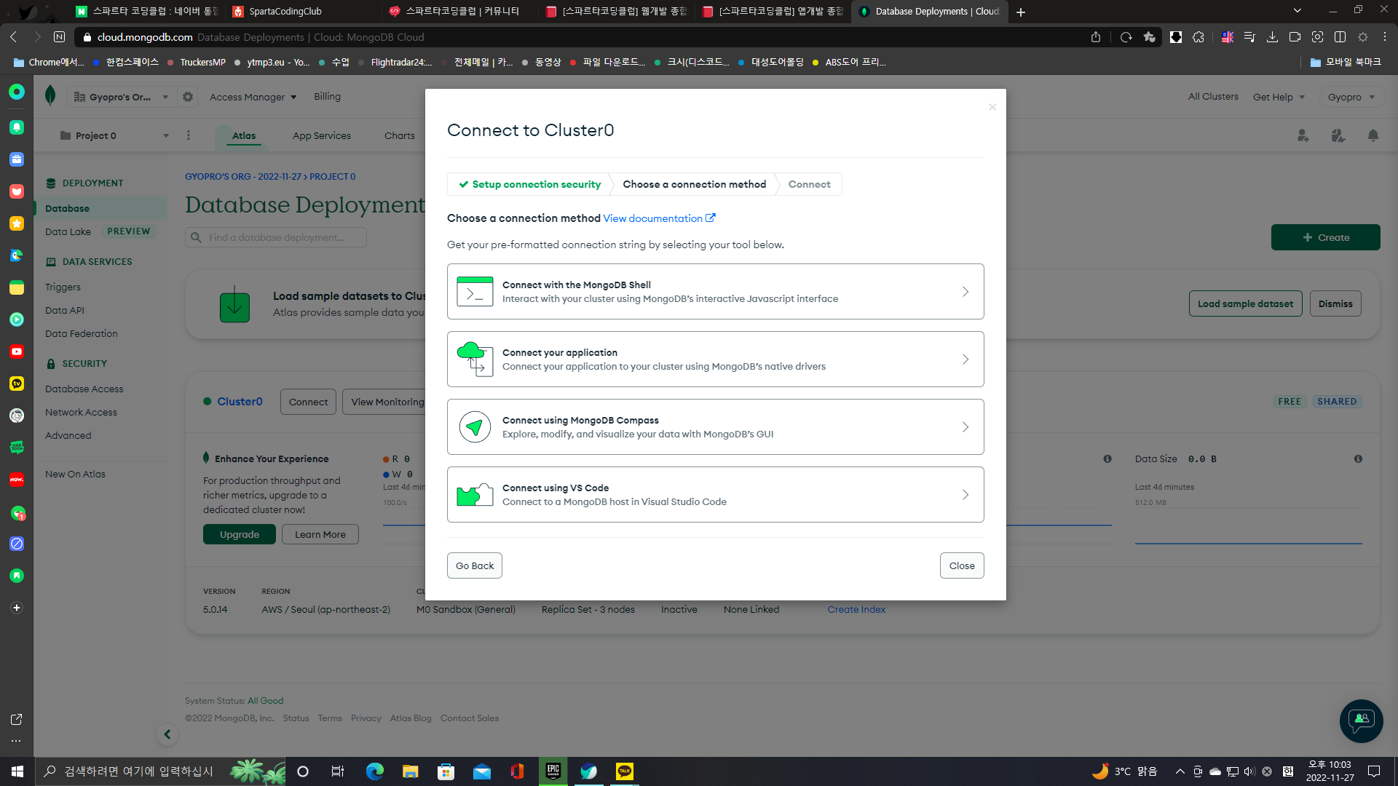Click Load sample dataset button

[x=1245, y=303]
